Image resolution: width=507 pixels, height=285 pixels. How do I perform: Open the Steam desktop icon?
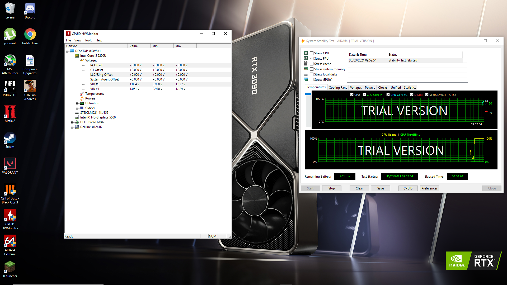tap(10, 140)
